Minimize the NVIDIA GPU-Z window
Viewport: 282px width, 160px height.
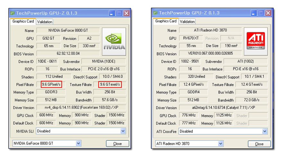point(112,13)
